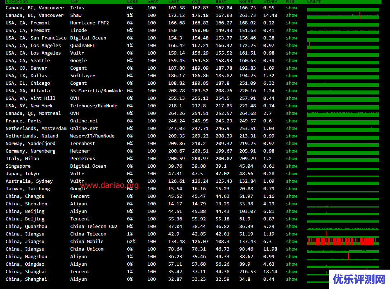Click show link in China Mobile Jiangsu row
This screenshot has height=289, width=390.
point(291,241)
